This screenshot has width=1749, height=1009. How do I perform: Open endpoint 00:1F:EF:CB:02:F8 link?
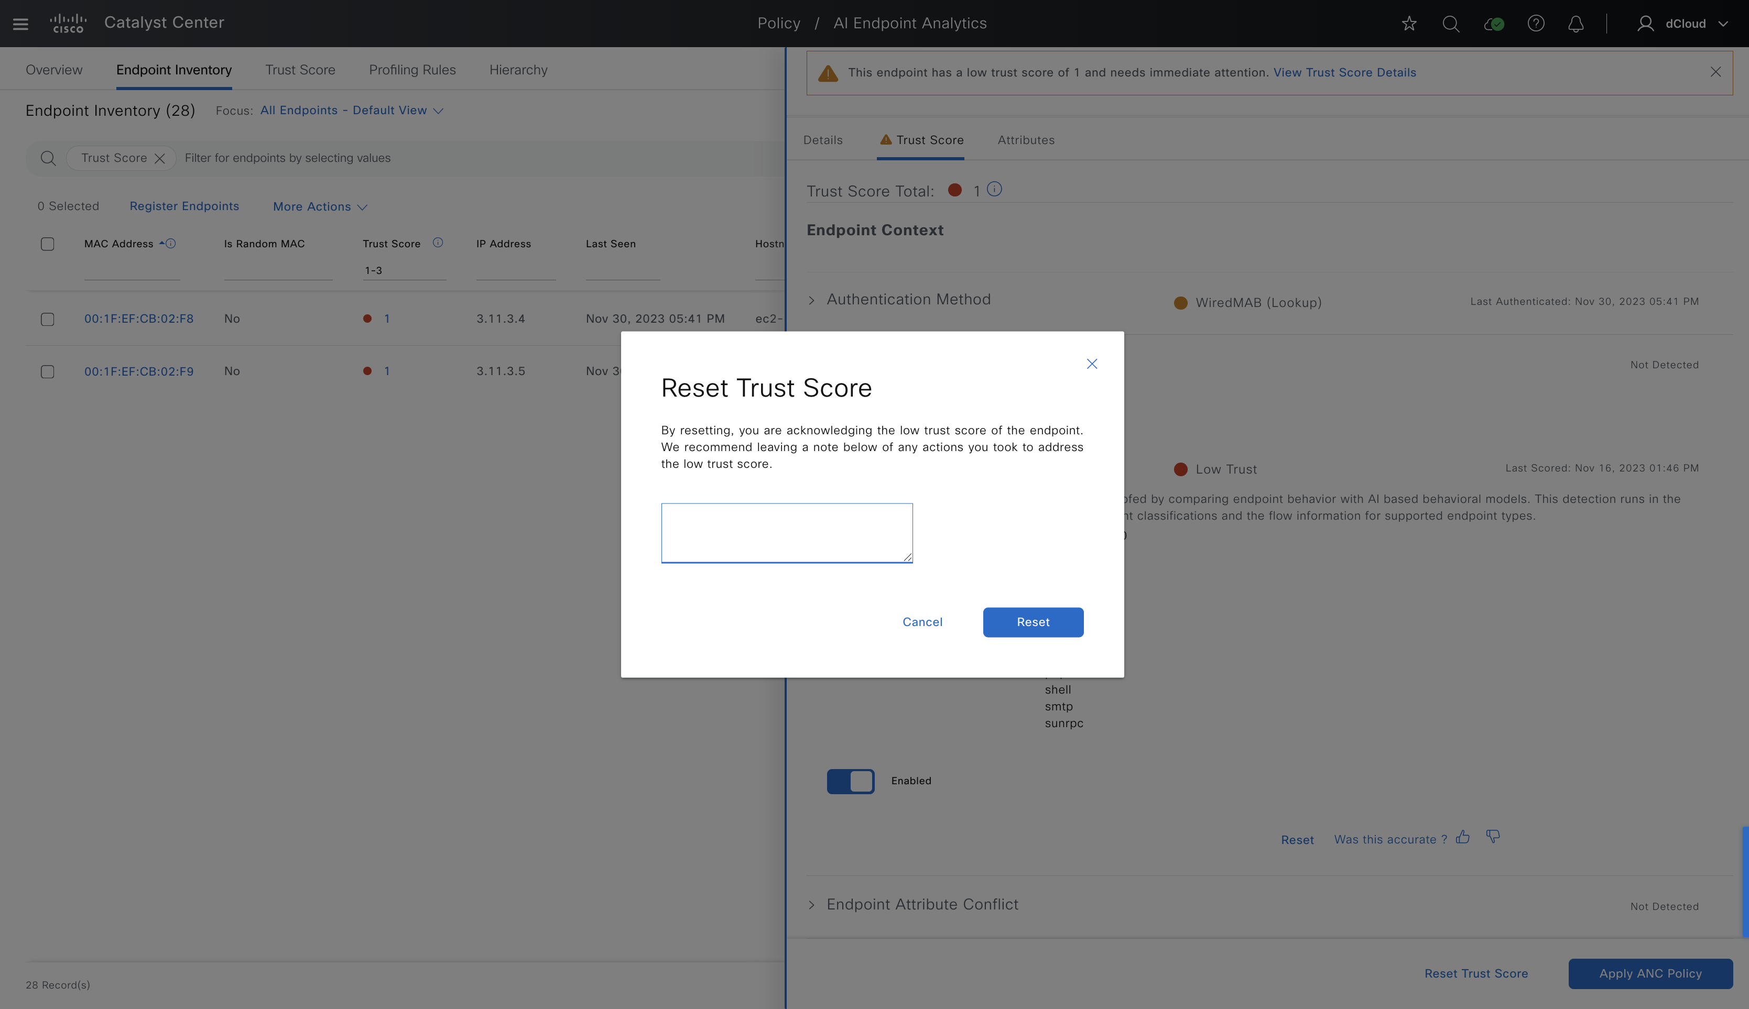coord(139,319)
